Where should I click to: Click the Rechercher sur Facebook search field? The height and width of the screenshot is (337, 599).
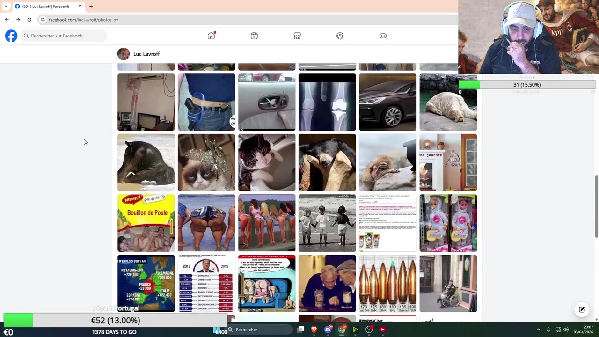coord(63,36)
